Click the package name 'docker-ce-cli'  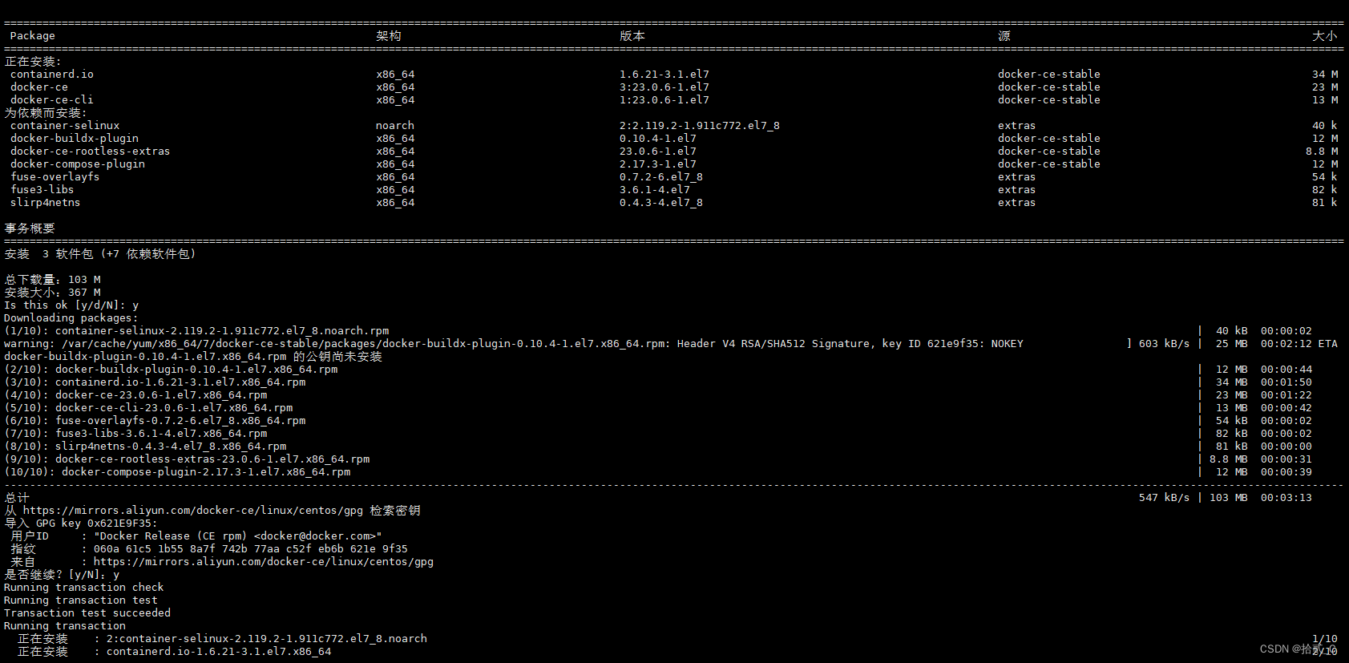[52, 100]
